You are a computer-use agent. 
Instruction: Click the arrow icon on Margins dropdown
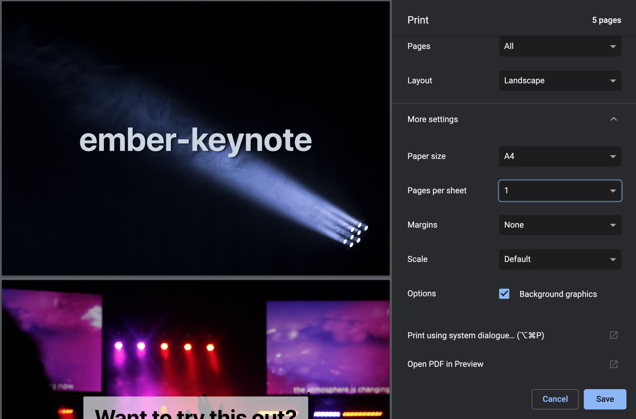[613, 225]
